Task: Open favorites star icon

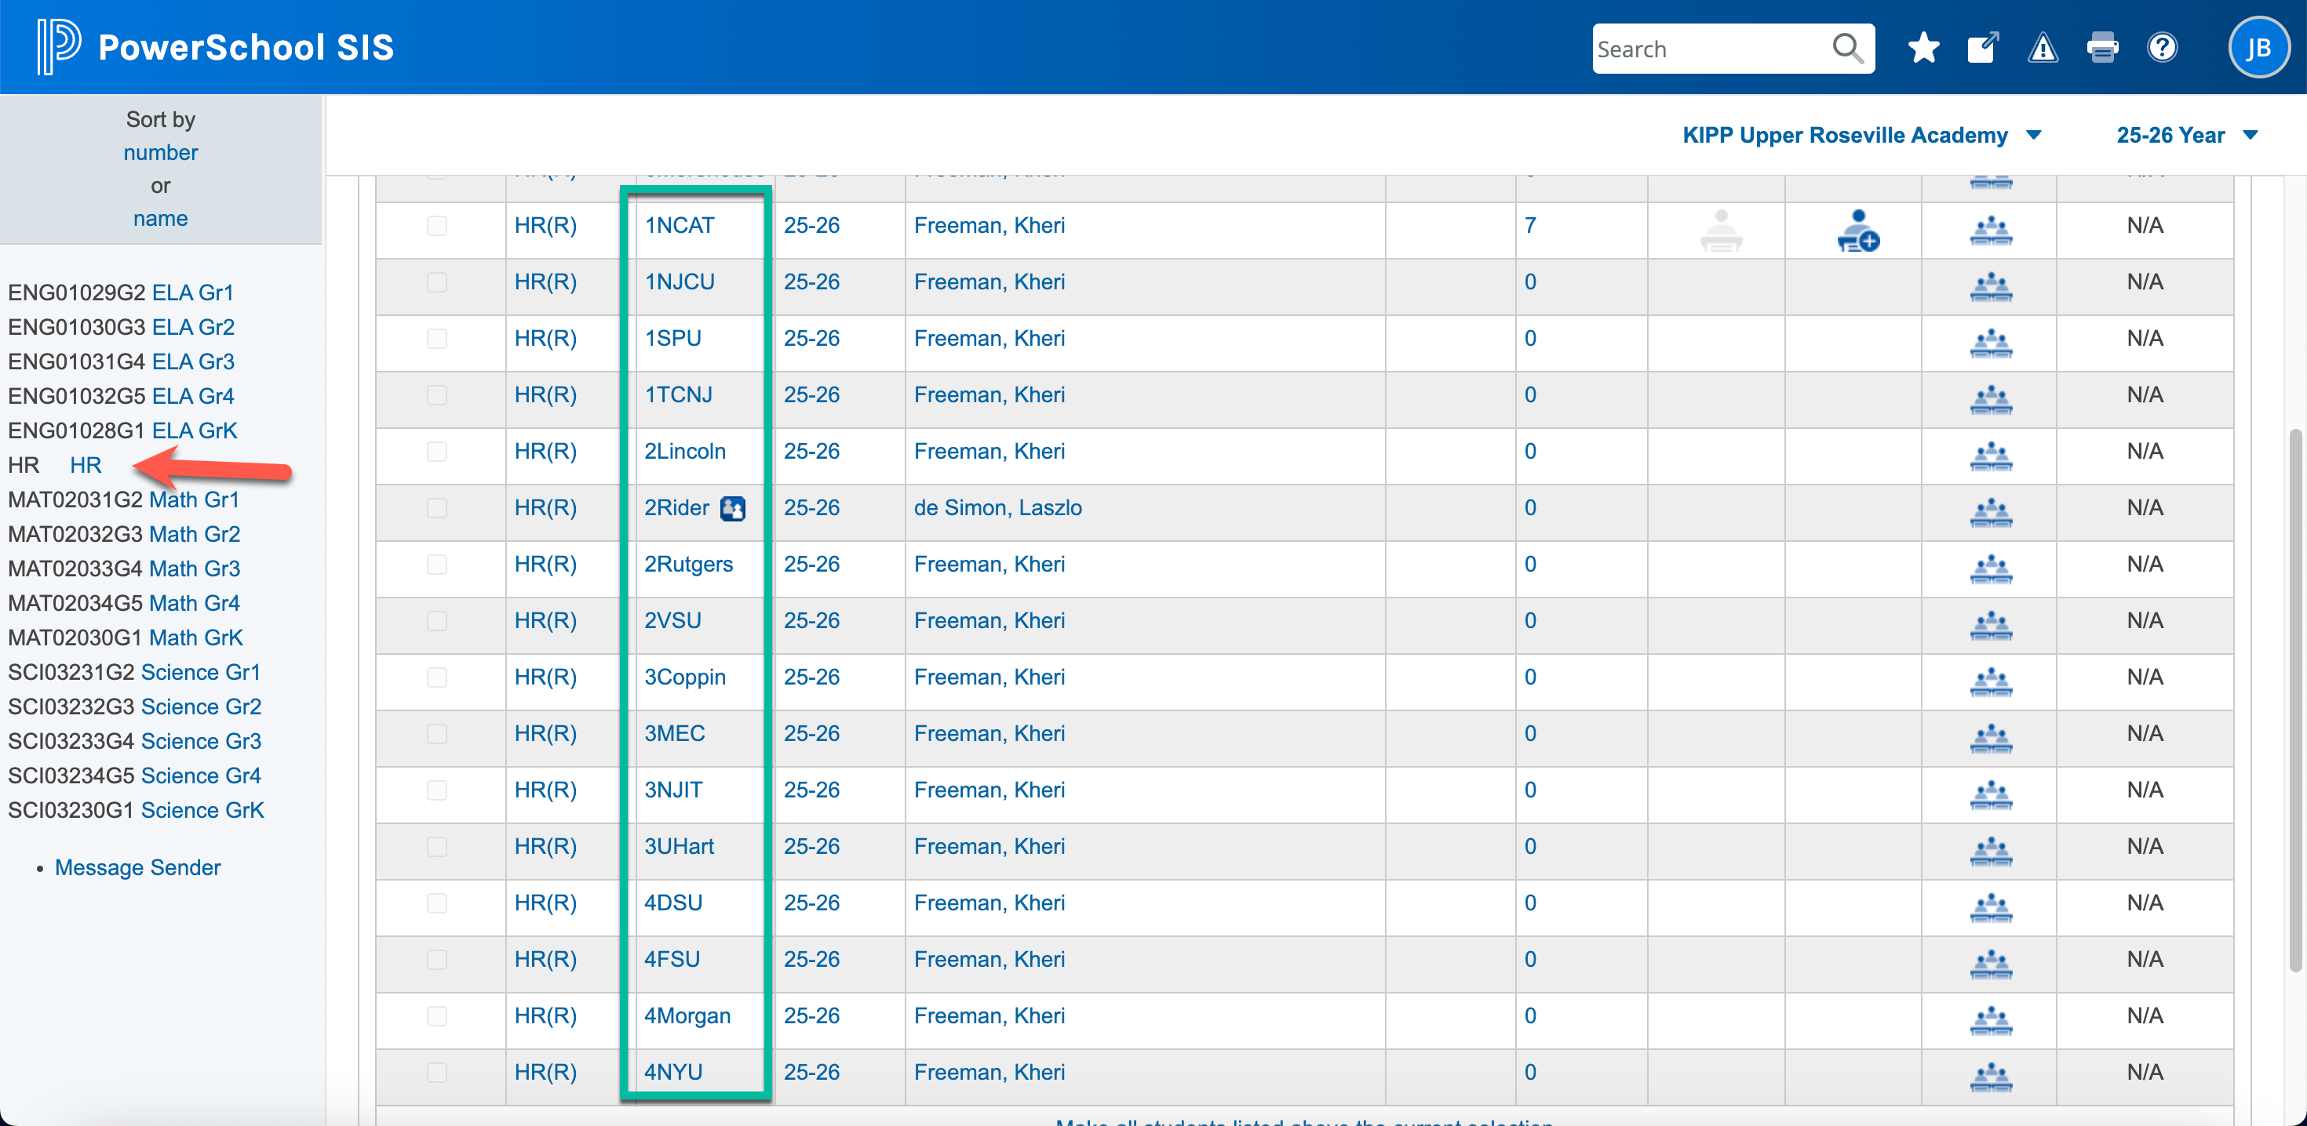Action: 1924,47
